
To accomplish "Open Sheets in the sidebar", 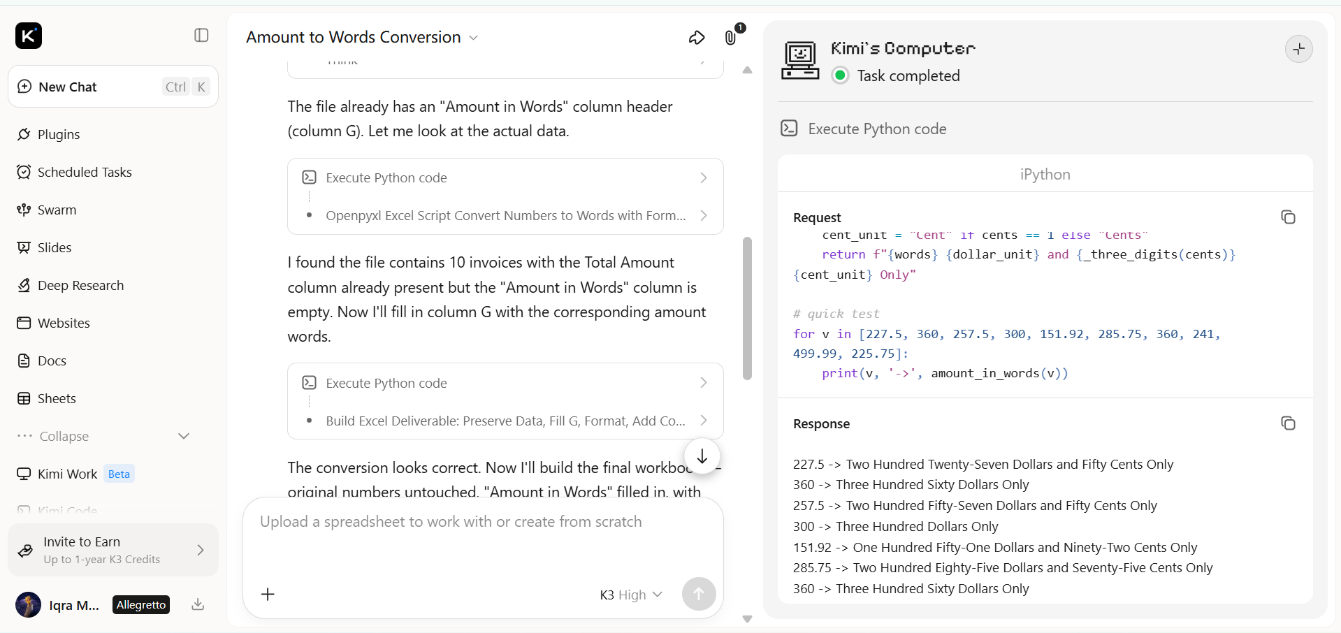I will [57, 398].
